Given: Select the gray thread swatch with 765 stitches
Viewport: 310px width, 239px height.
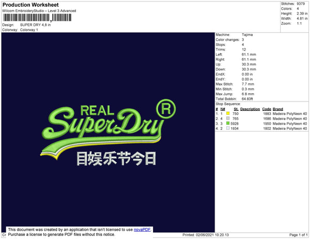Looking at the screenshot, I should (228, 118).
